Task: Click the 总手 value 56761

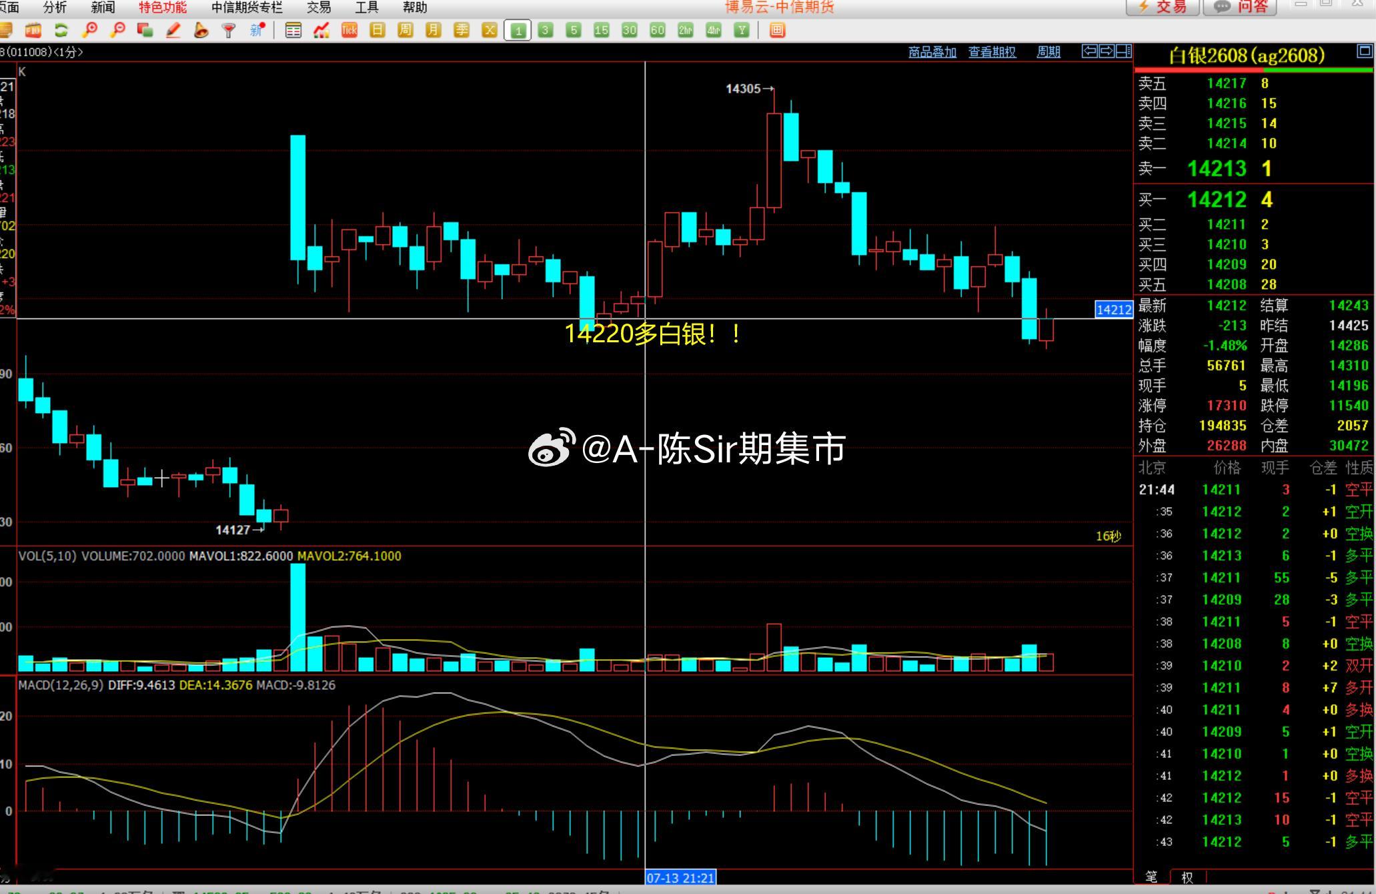Action: tap(1227, 366)
